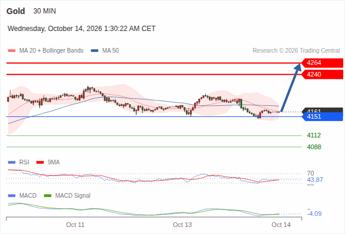Screen dimensions: 345x234
Task: Click the '30 MIN' timeframe label
Action: [44, 11]
